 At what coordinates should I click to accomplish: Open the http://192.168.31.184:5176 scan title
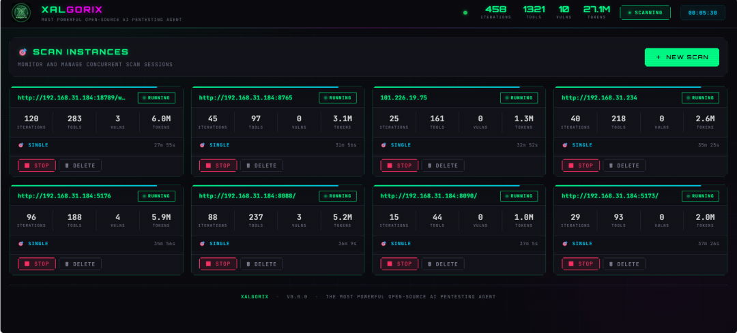tap(64, 196)
